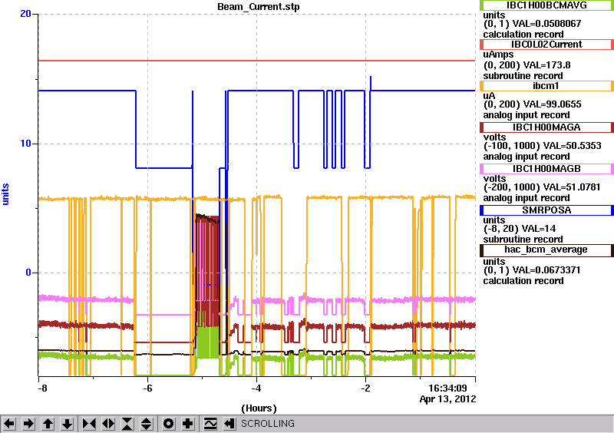Select the ibcm1 legend entry
This screenshot has width=614, height=433.
[546, 86]
